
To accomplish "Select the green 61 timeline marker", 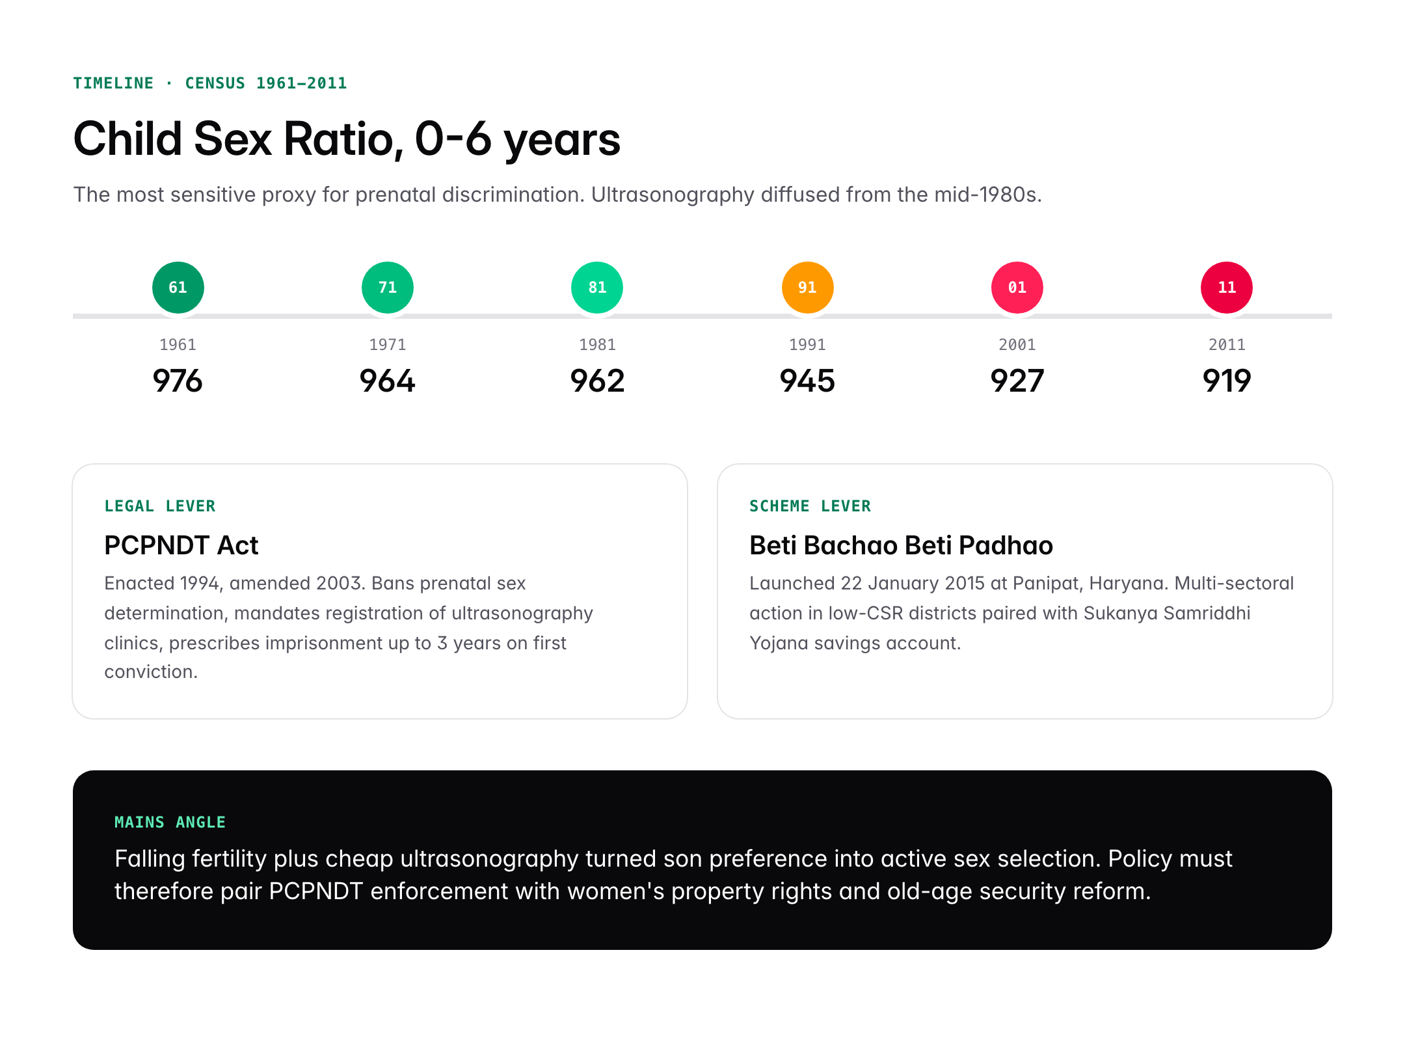I will click(x=178, y=287).
